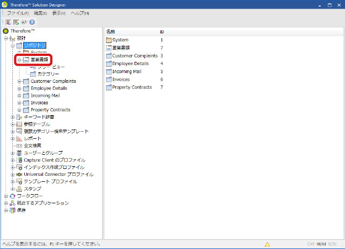
Task: Open the ヘルプ menu
Action: tap(80, 13)
